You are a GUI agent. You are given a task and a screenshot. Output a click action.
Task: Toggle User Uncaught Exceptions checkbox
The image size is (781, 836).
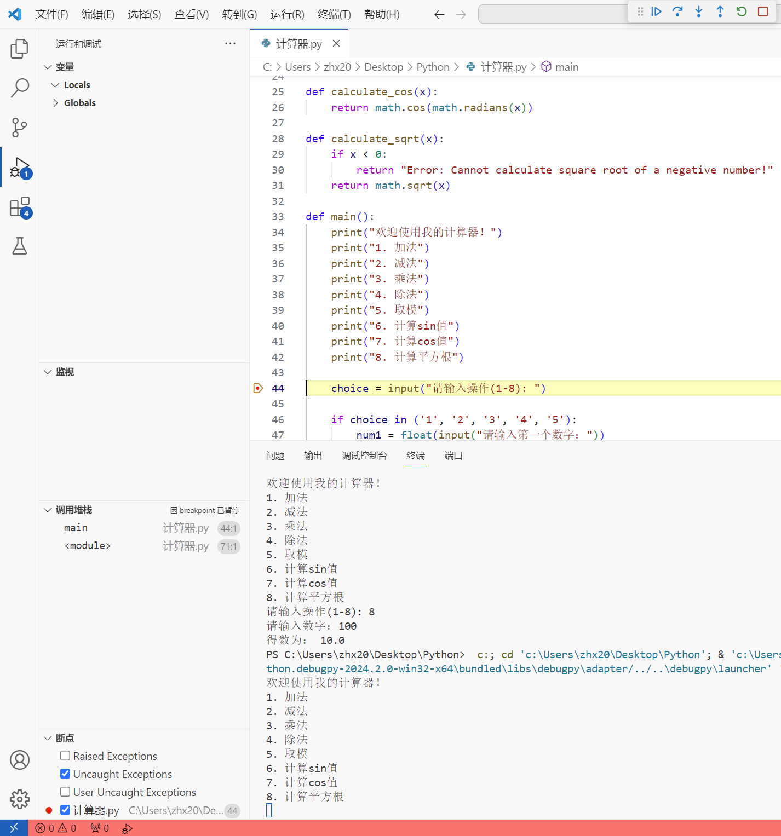click(x=65, y=792)
